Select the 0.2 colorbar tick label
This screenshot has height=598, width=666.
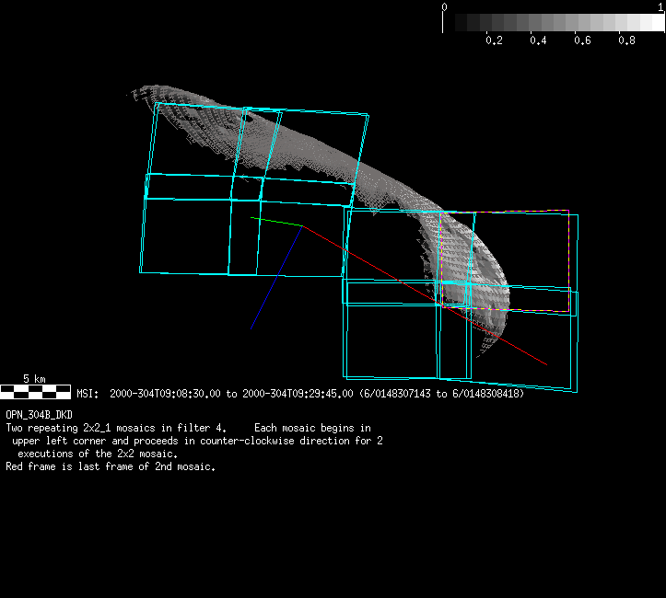494,40
